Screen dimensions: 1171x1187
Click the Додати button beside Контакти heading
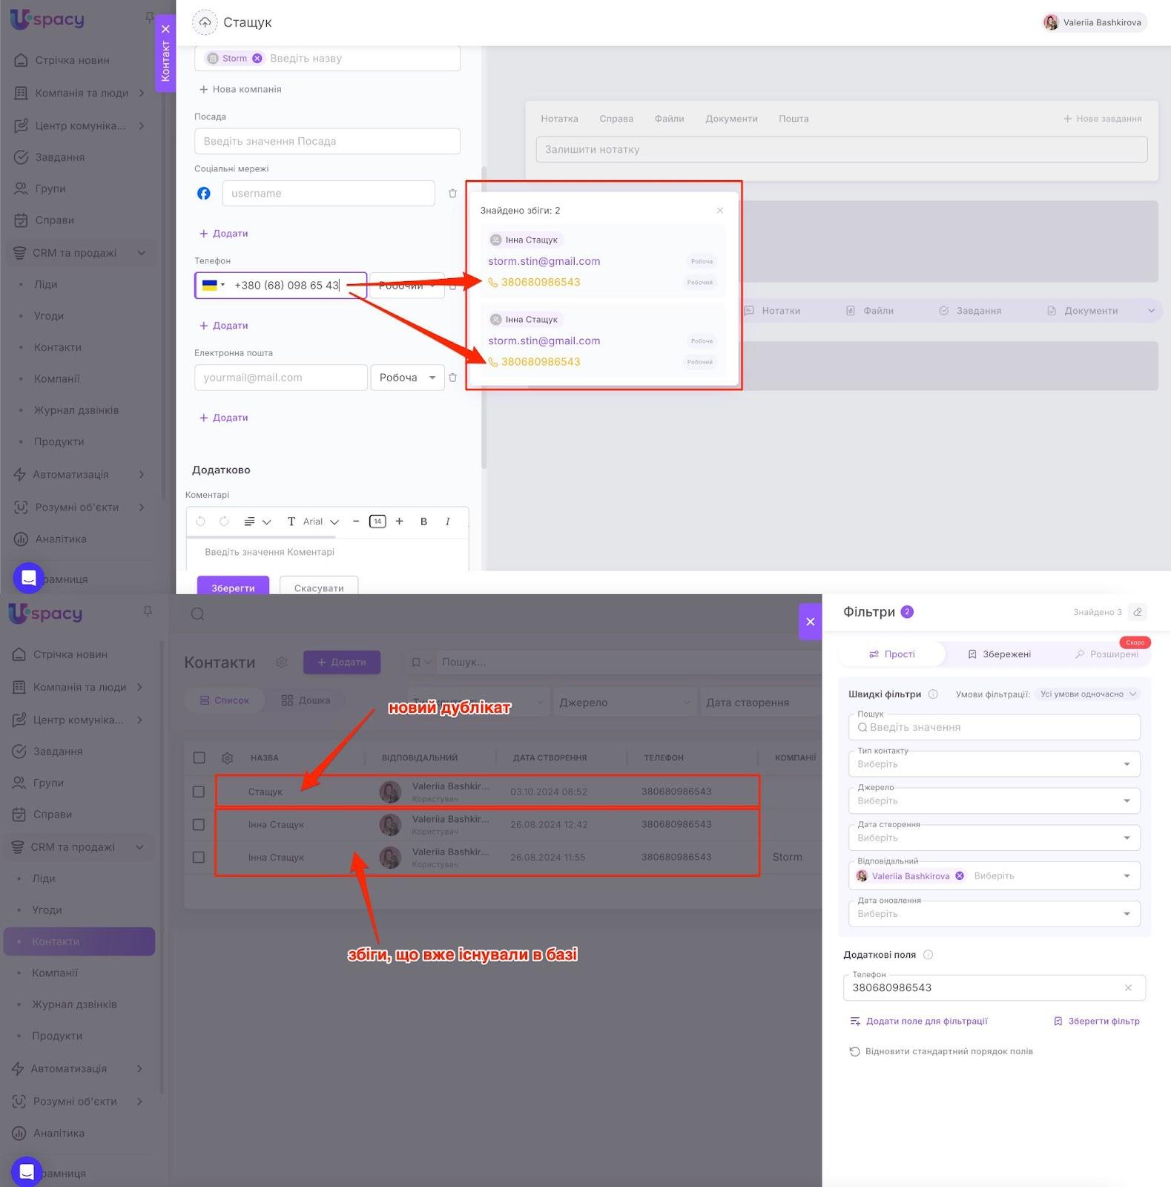342,662
